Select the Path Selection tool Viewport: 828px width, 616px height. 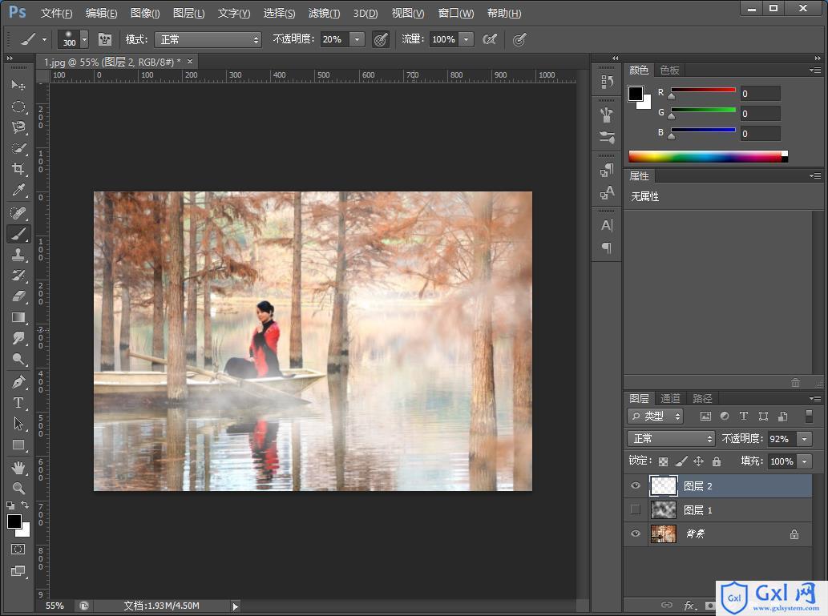tap(18, 423)
